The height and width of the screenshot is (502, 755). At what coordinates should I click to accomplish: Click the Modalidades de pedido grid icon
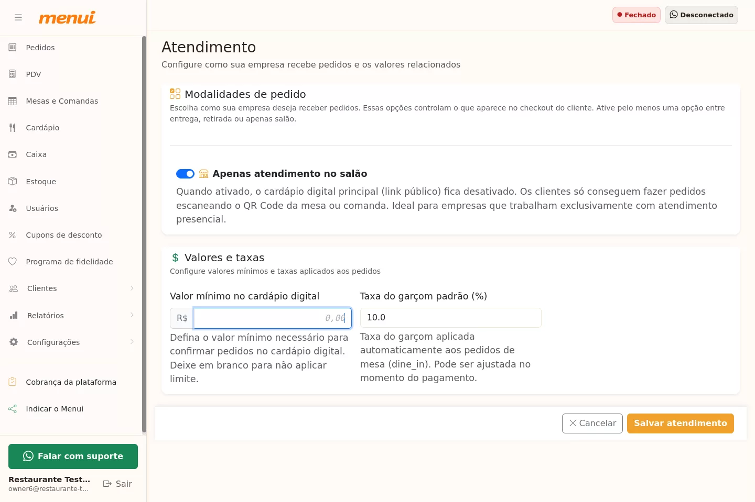tap(175, 94)
